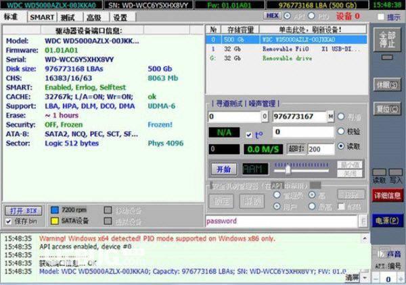Click the 休眠(S) sleep button
The width and height of the screenshot is (406, 285).
387,84
